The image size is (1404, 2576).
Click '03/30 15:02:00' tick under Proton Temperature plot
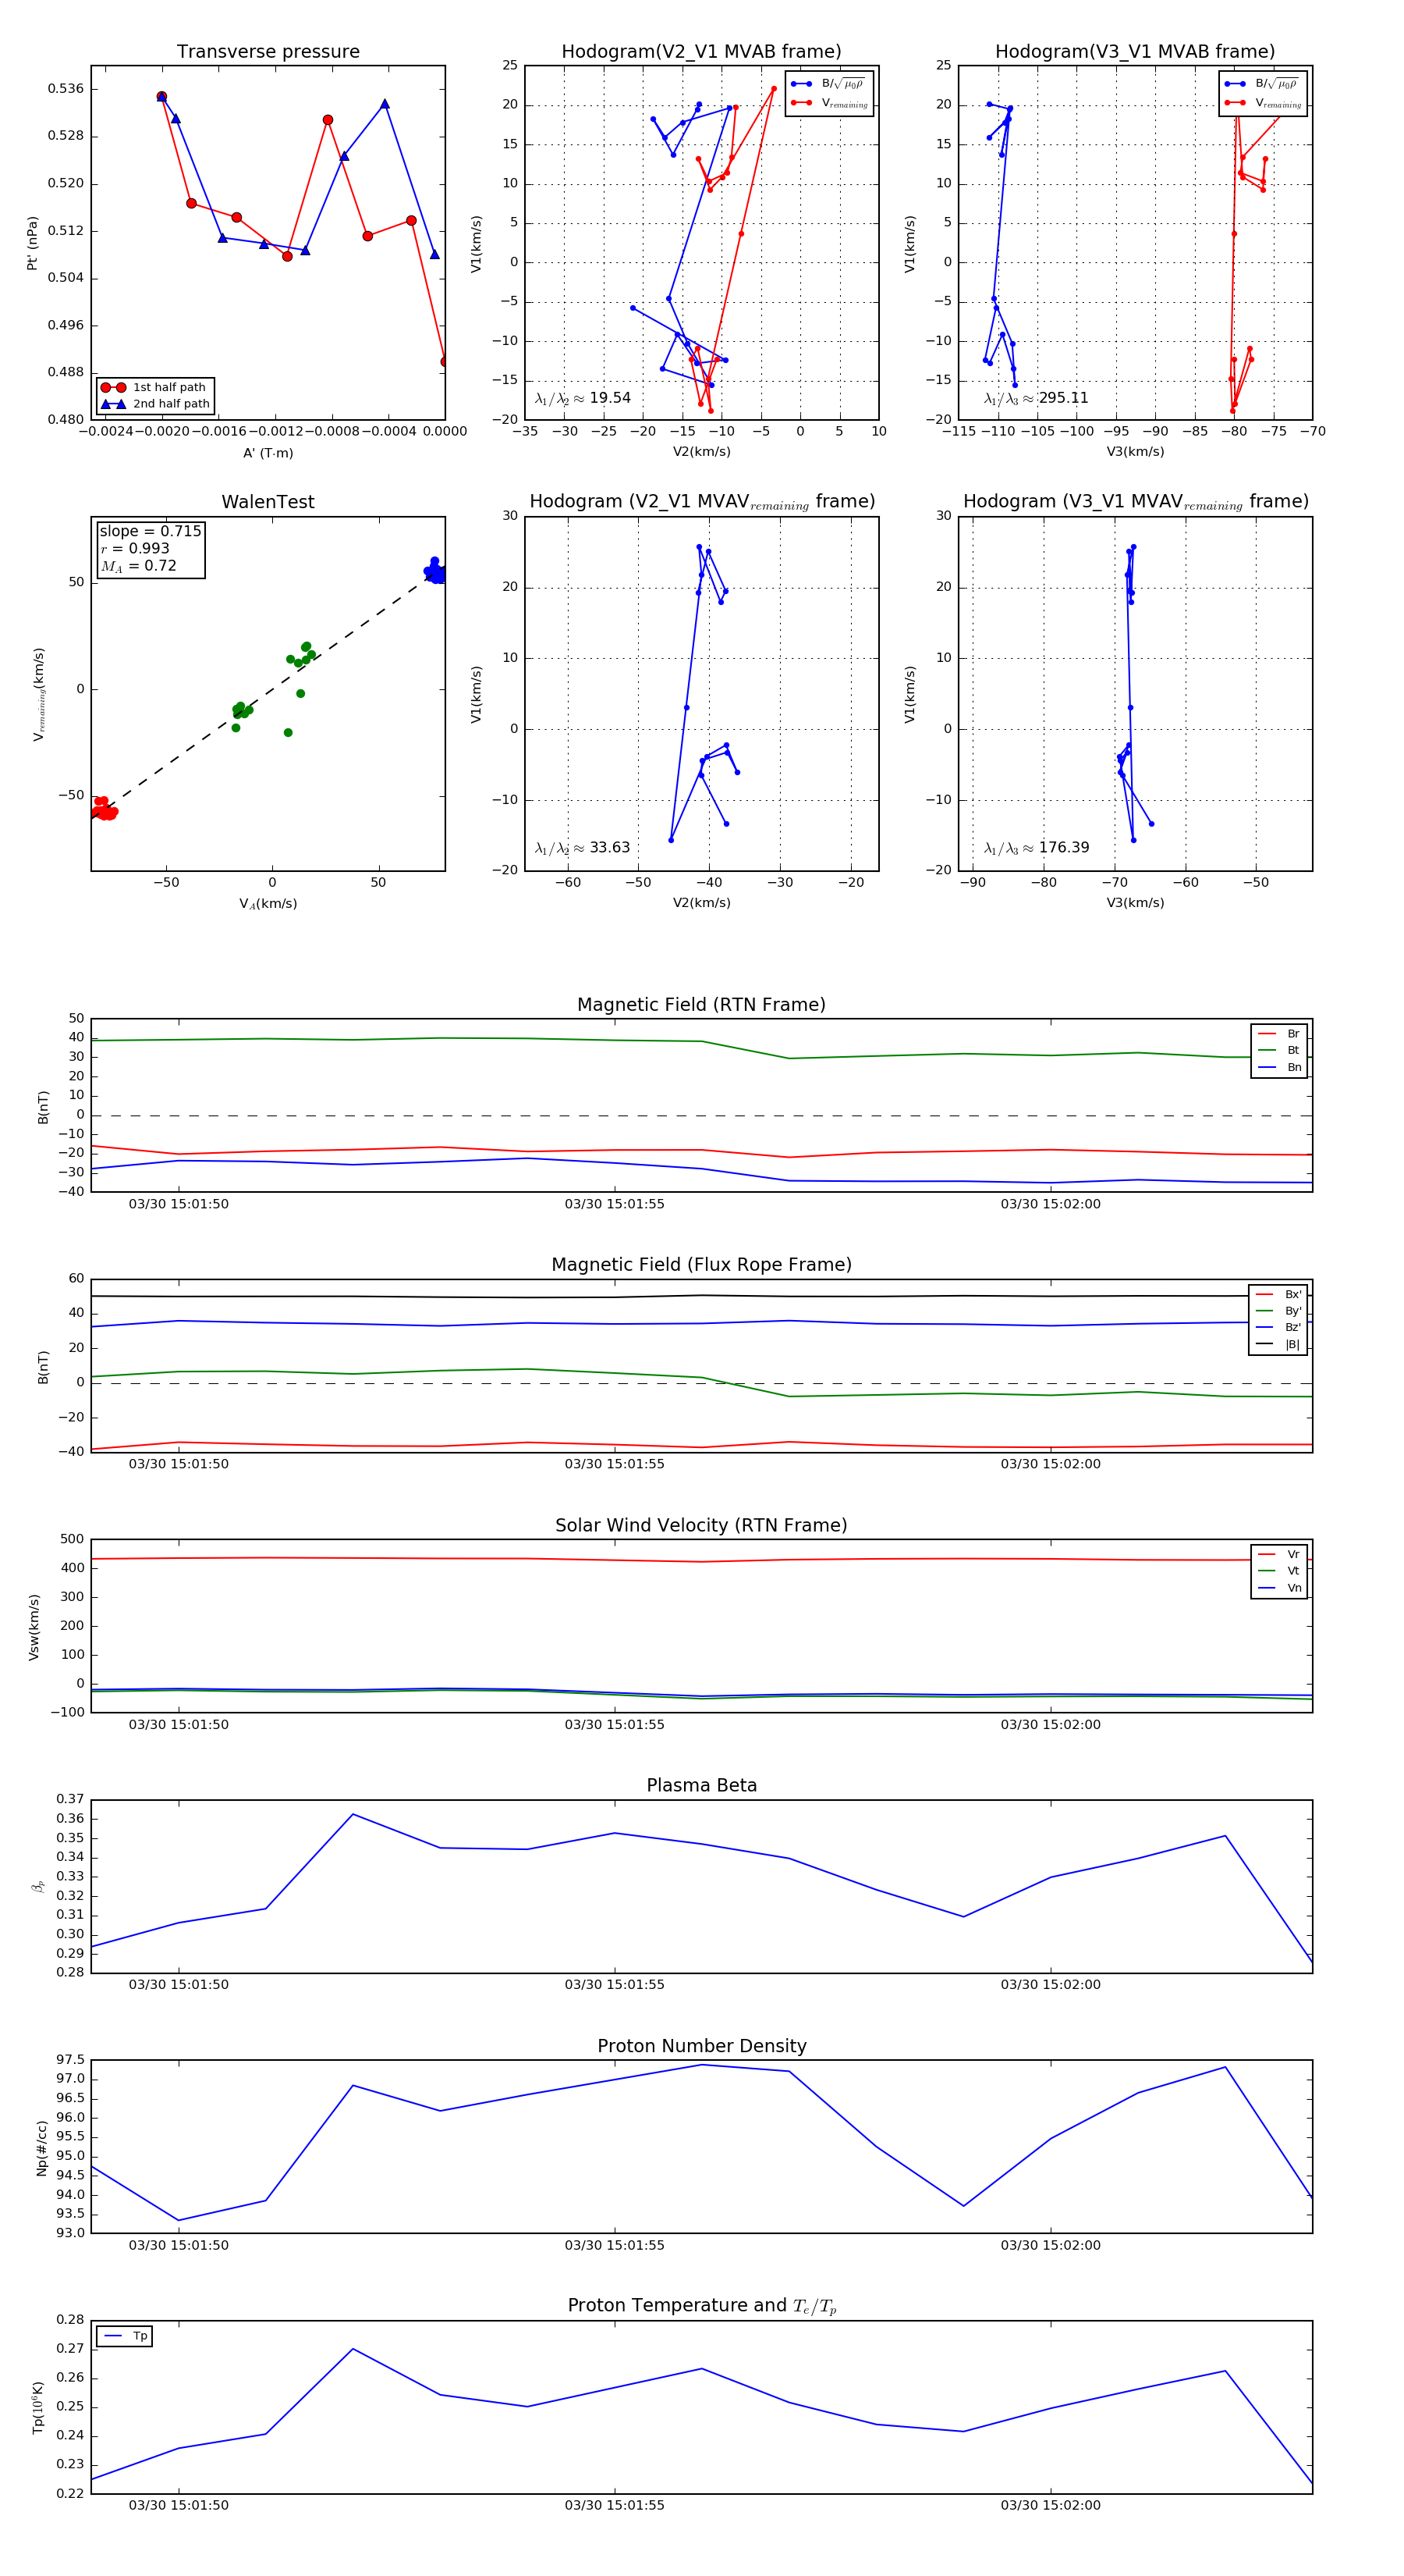[x=1050, y=2505]
